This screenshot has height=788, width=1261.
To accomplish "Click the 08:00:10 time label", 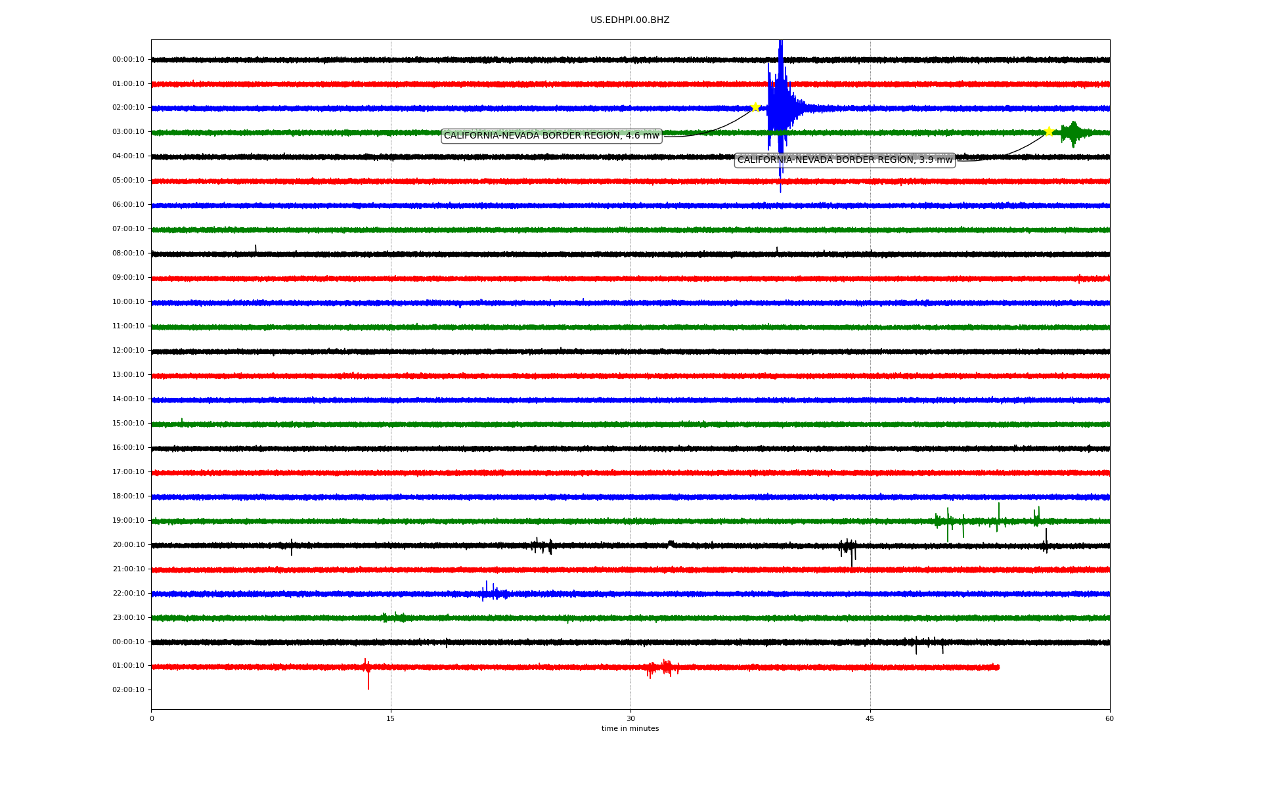I will coord(128,253).
